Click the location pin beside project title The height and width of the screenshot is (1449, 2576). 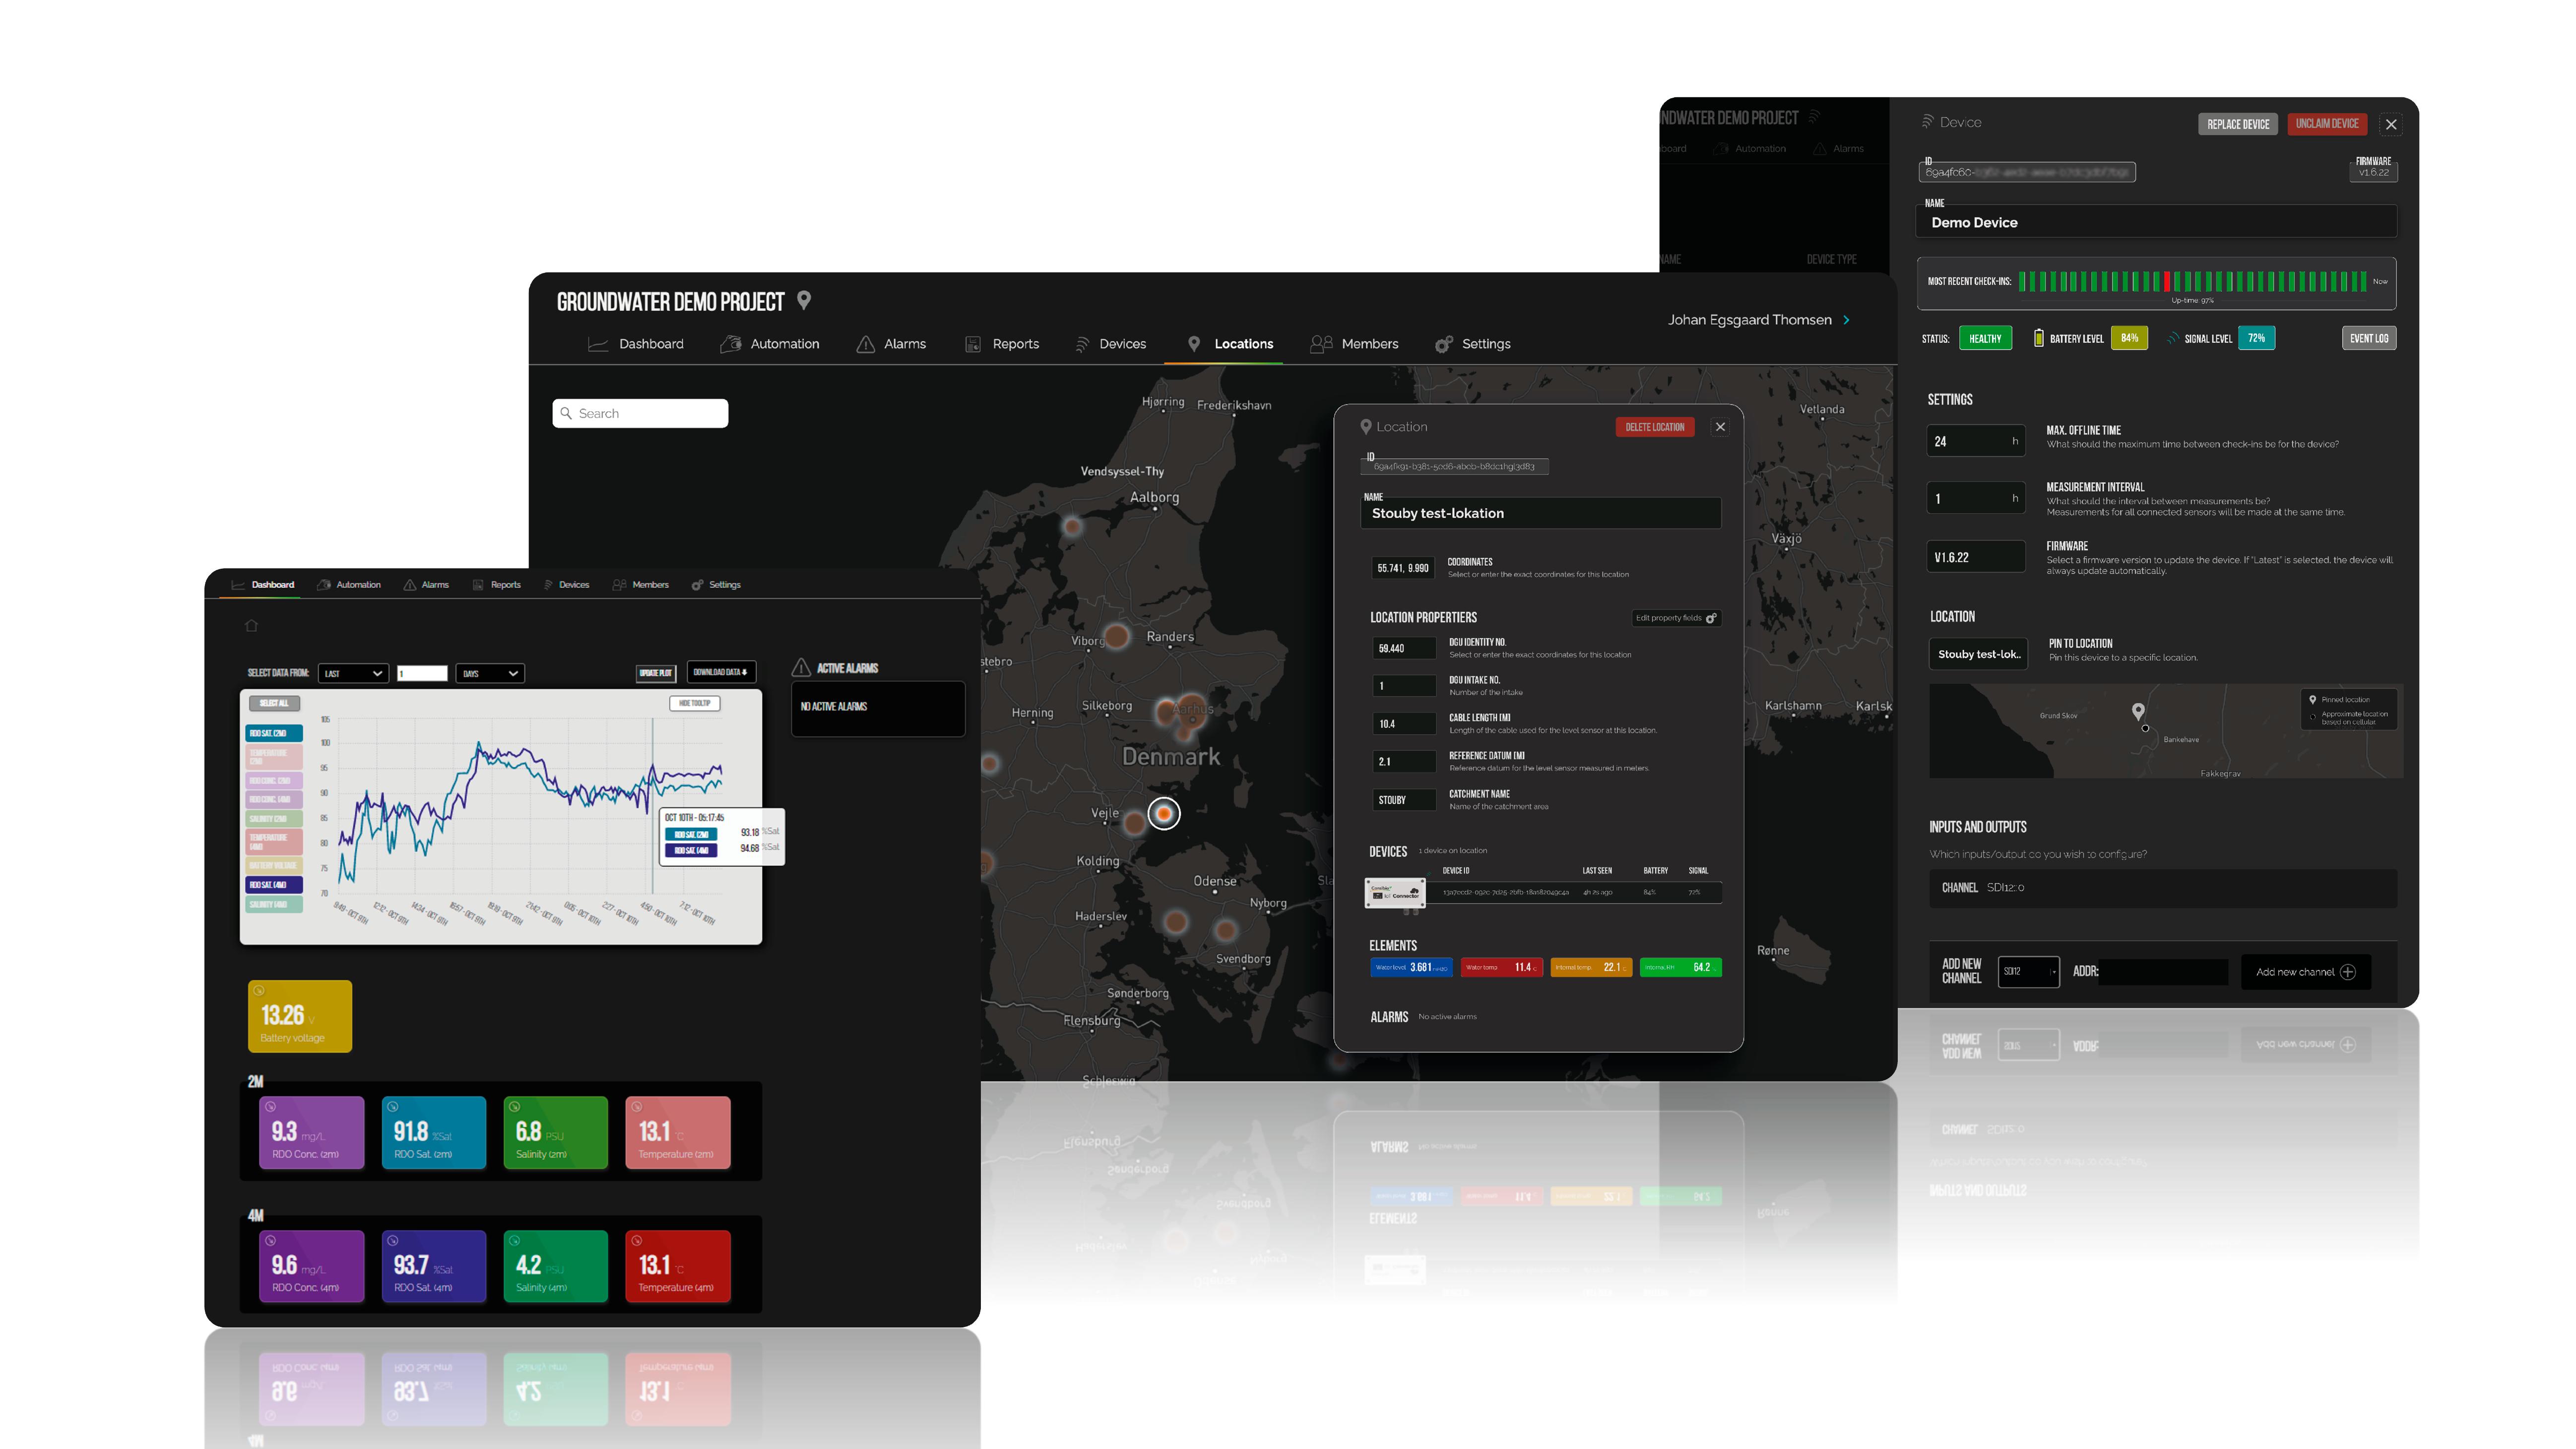pyautogui.click(x=804, y=300)
